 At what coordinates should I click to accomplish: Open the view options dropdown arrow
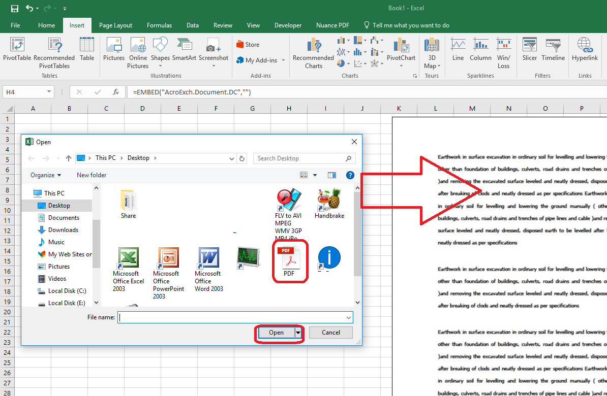click(315, 175)
